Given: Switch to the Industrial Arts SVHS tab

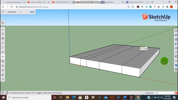Looking at the screenshot, I should 137,2.
